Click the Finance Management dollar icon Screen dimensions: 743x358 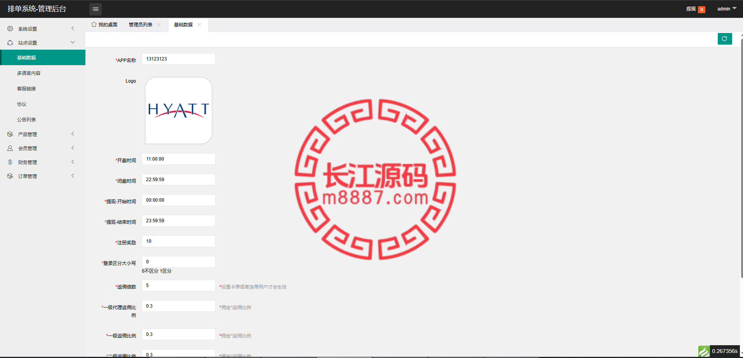pos(10,162)
